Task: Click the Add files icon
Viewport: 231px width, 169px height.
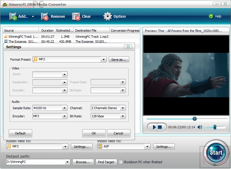Action: pyautogui.click(x=13, y=16)
